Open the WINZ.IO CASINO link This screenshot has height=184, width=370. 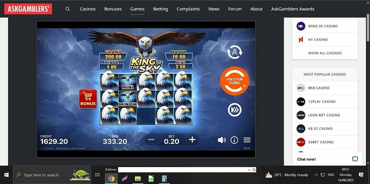click(323, 26)
